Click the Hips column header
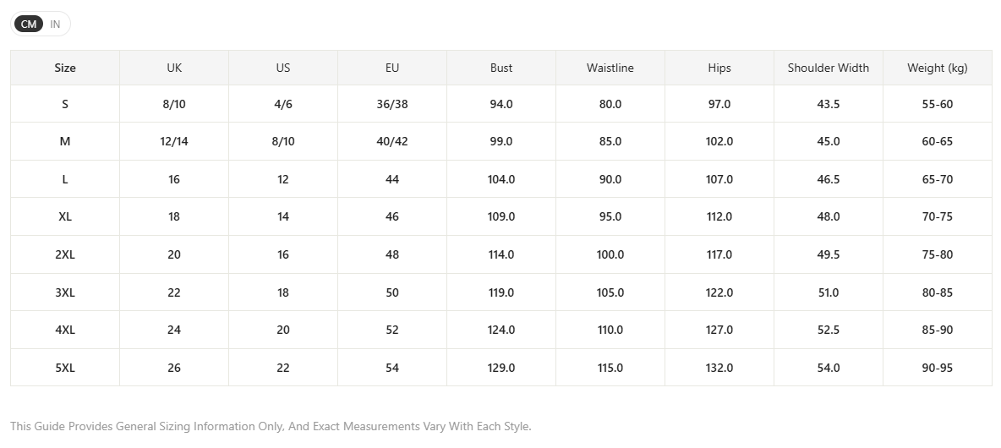This screenshot has height=448, width=1001. point(719,68)
